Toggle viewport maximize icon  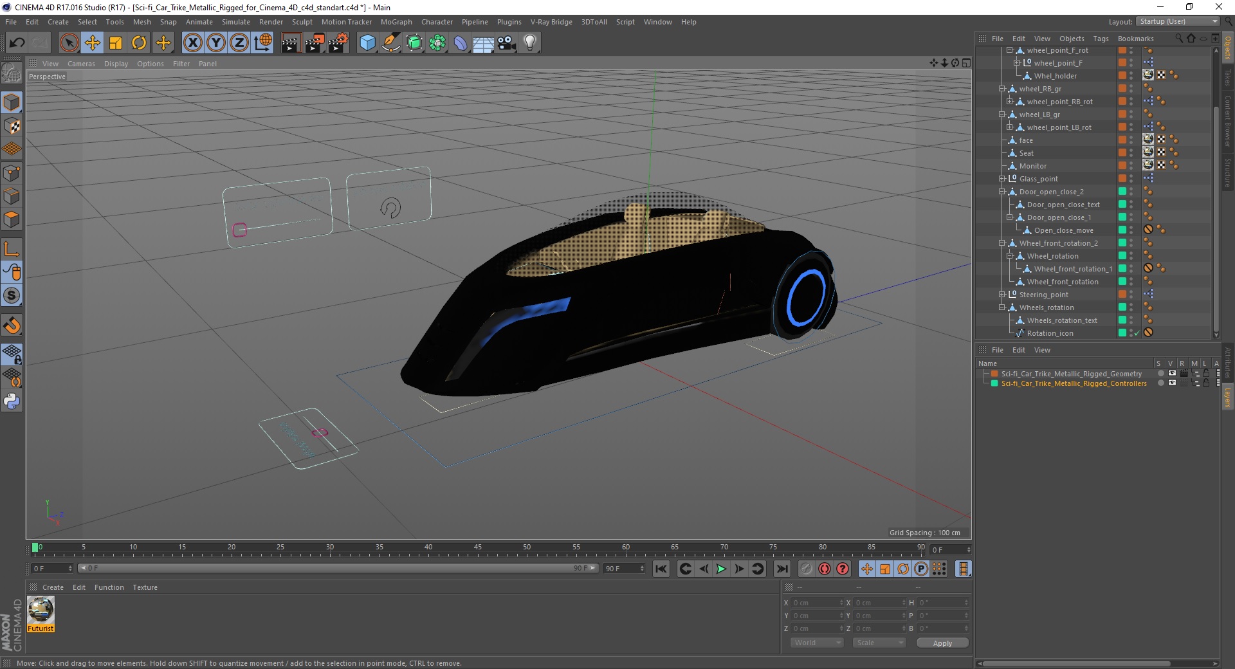966,63
